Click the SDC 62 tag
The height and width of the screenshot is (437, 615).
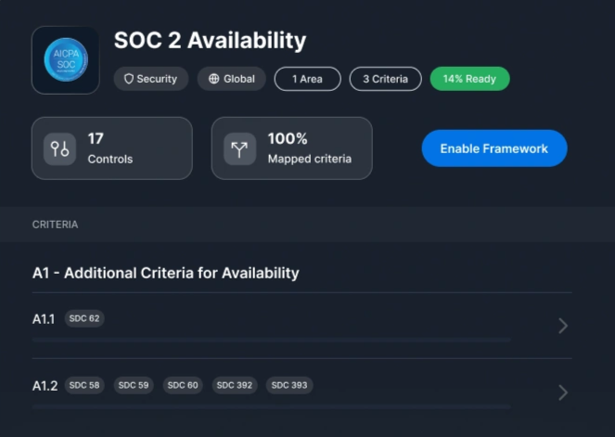point(84,318)
